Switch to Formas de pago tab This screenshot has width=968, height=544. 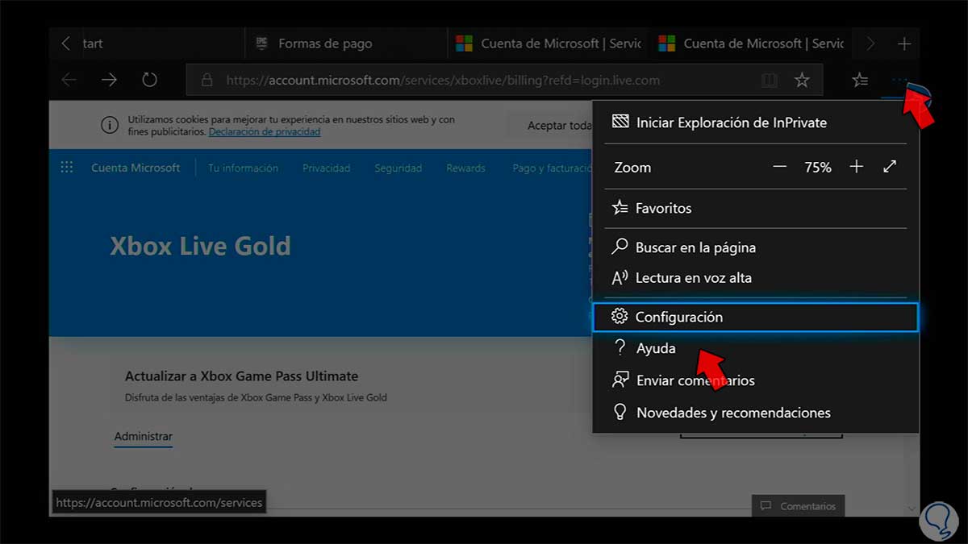tap(344, 44)
